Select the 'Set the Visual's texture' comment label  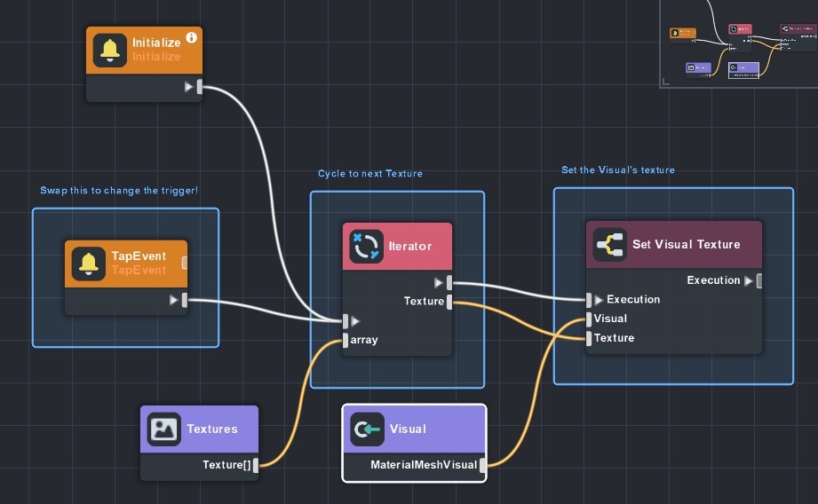point(617,170)
